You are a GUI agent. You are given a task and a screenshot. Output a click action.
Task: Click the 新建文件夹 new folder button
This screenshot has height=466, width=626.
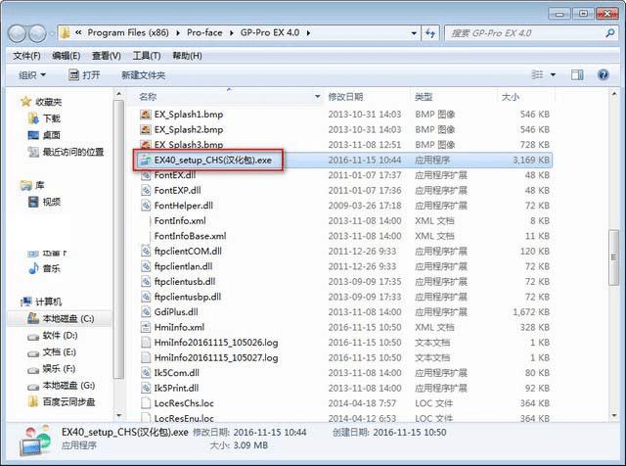pos(144,75)
